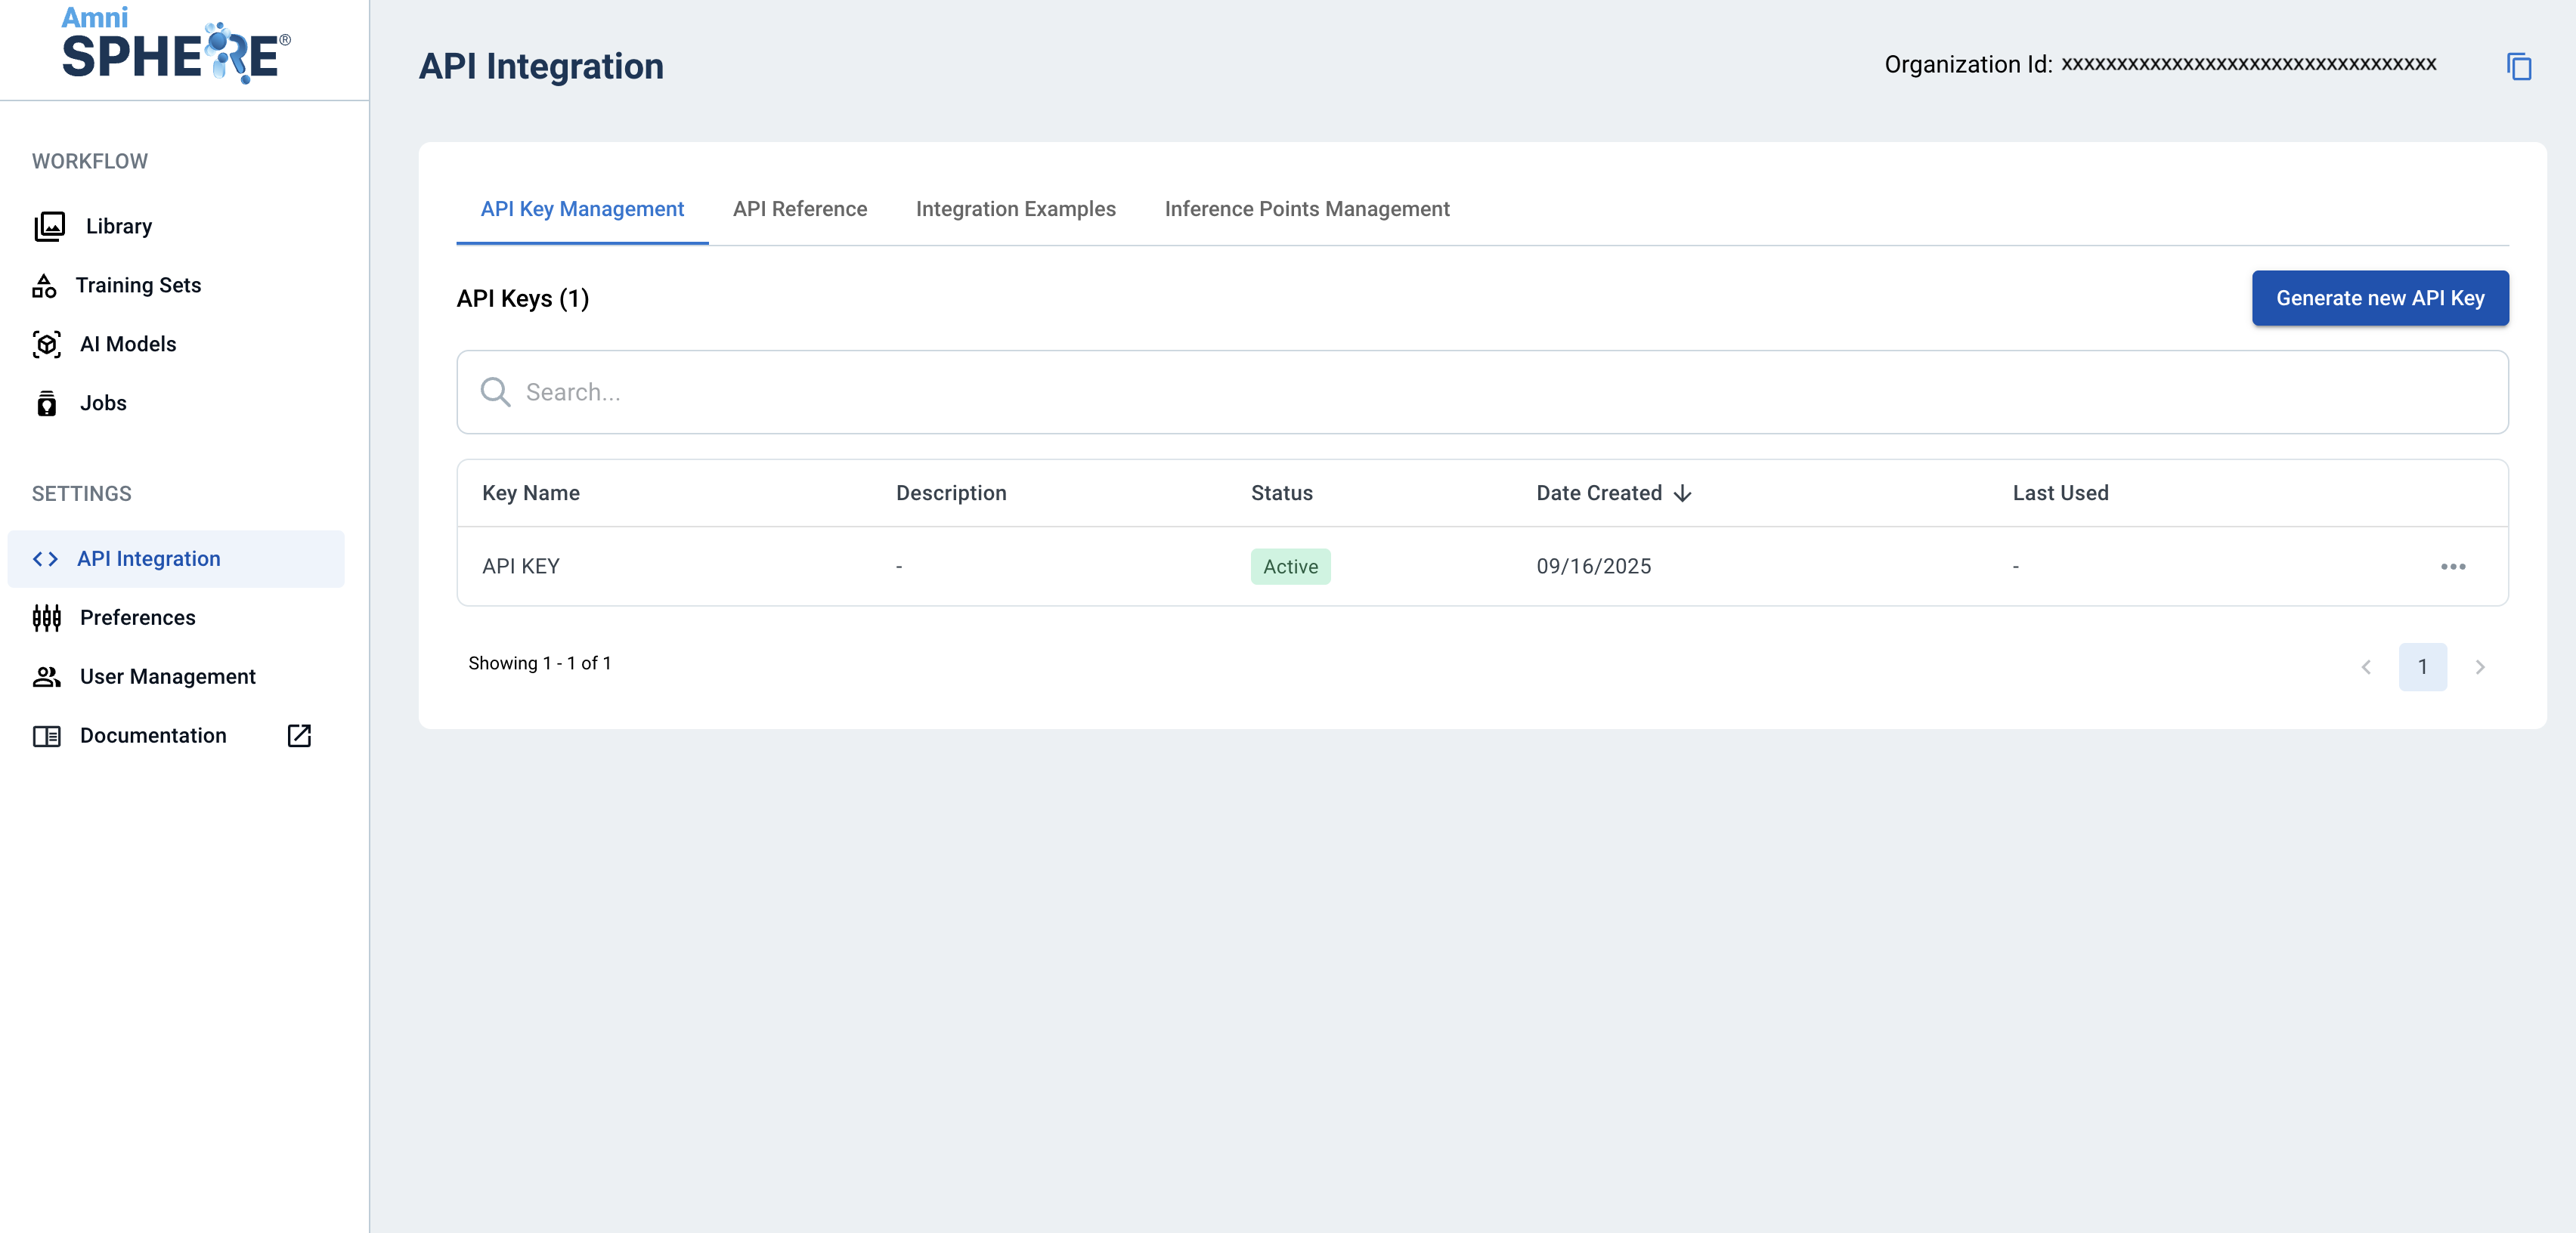Click the Documentation external link icon

(299, 735)
